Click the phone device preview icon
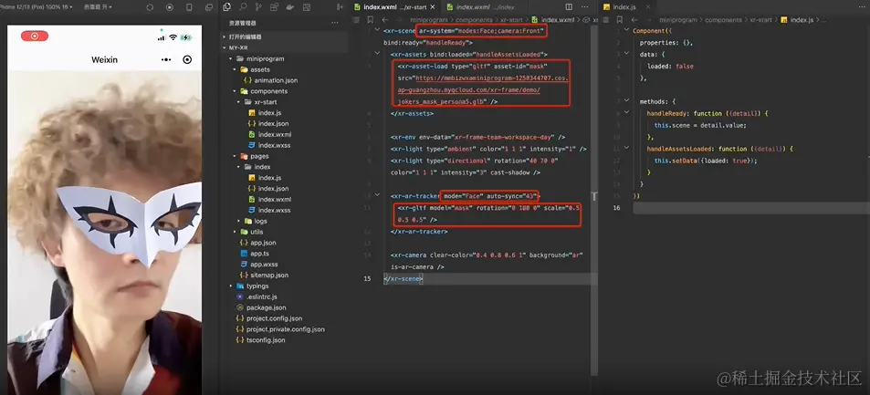 (189, 6)
